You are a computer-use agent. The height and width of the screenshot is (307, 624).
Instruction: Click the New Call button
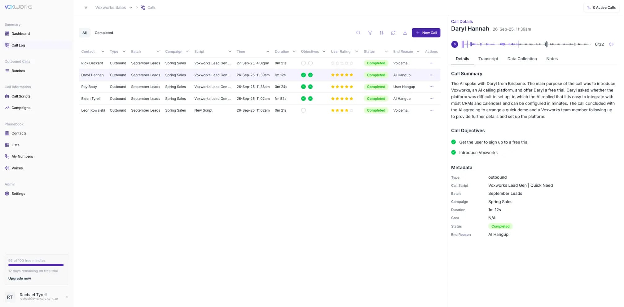(x=426, y=33)
